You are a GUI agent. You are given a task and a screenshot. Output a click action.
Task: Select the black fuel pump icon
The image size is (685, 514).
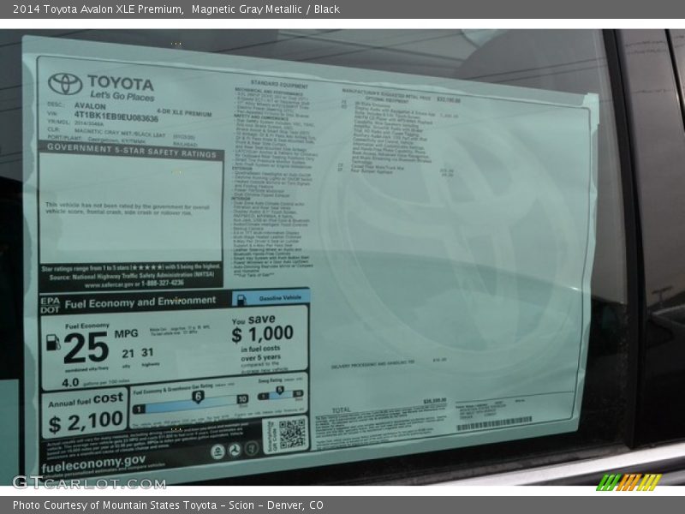click(x=53, y=344)
